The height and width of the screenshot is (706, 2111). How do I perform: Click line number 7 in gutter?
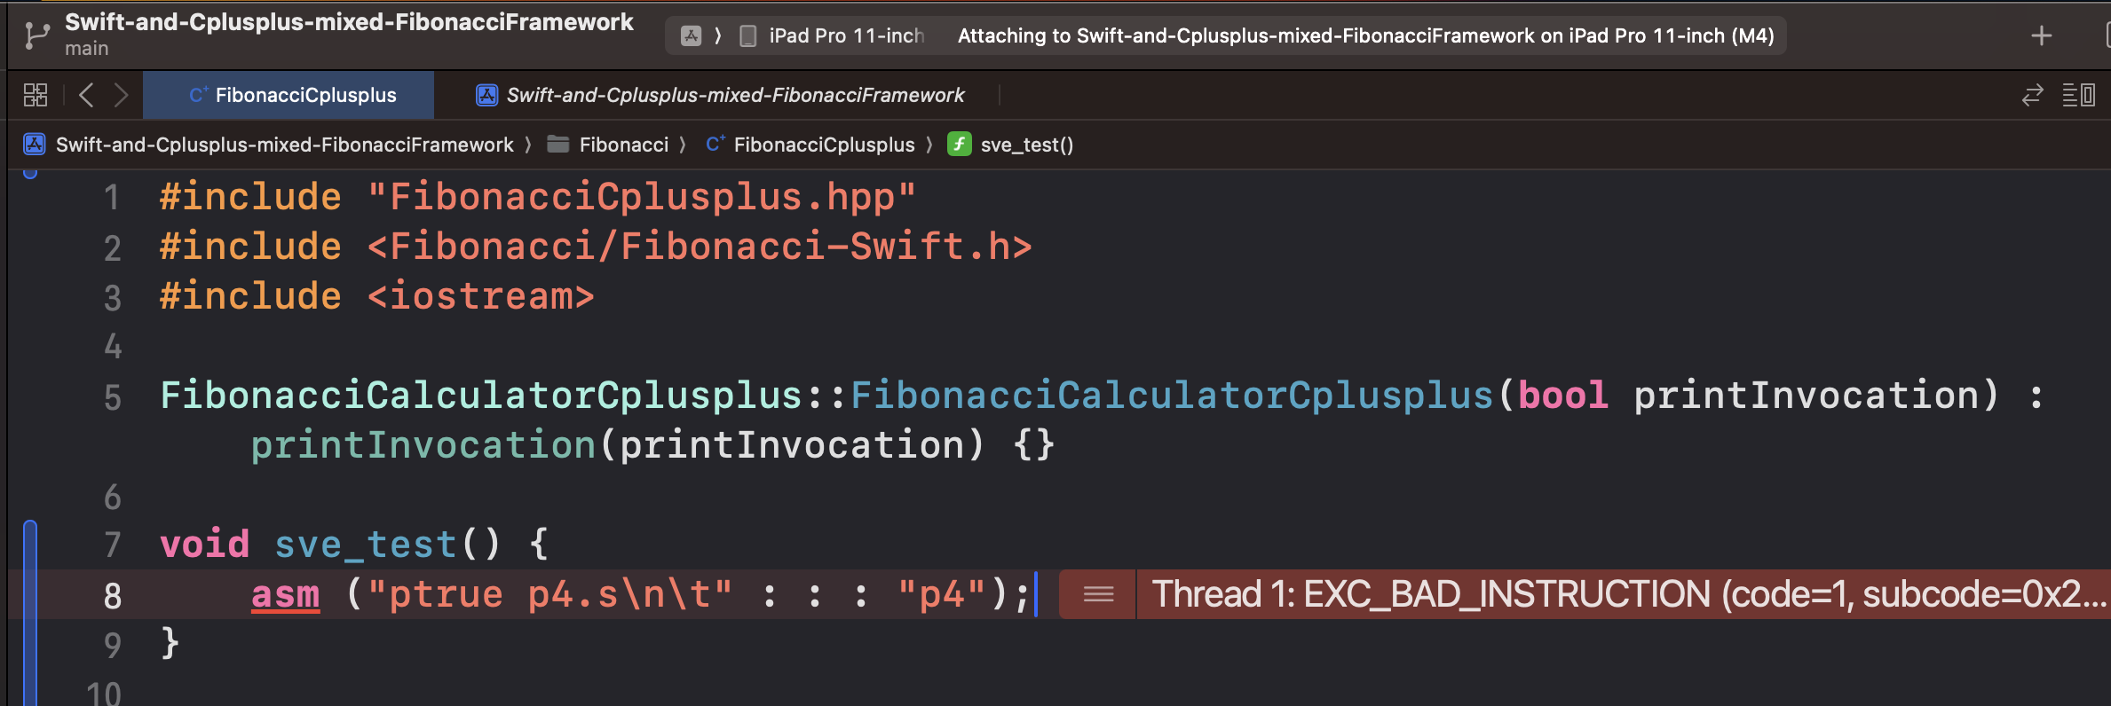pos(112,545)
